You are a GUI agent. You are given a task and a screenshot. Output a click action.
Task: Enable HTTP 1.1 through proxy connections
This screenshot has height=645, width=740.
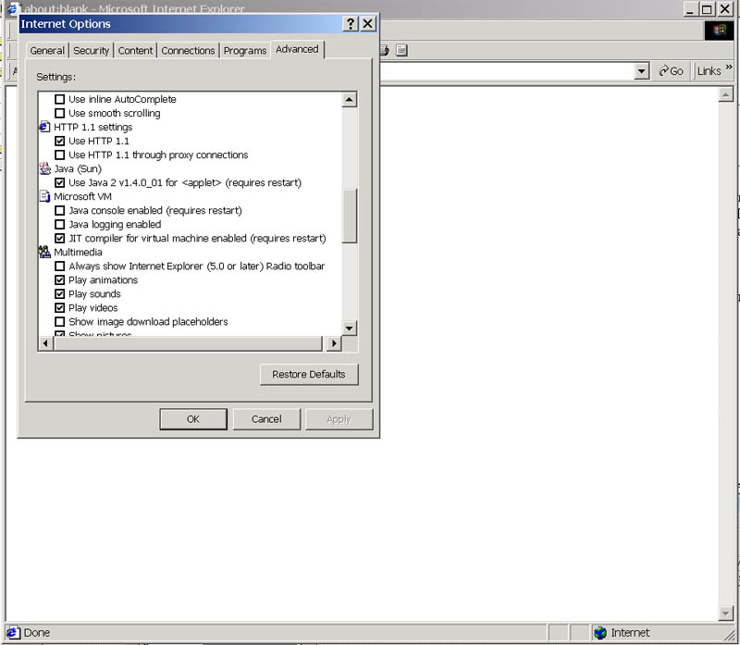click(60, 155)
